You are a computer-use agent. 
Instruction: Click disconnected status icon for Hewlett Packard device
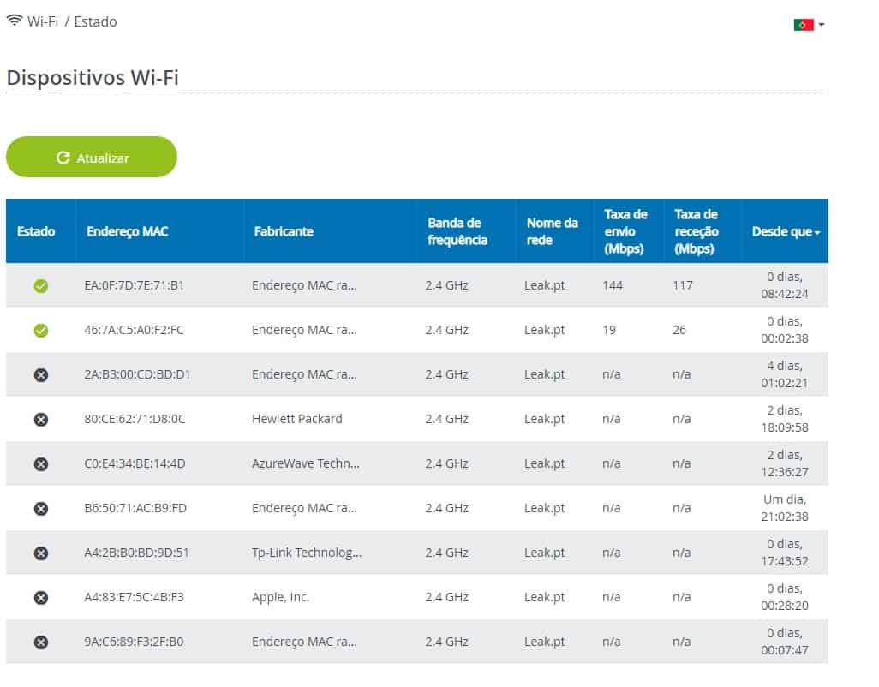click(x=40, y=420)
